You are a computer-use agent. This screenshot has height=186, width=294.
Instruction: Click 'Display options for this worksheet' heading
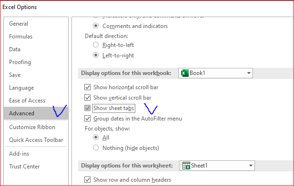[127, 166]
